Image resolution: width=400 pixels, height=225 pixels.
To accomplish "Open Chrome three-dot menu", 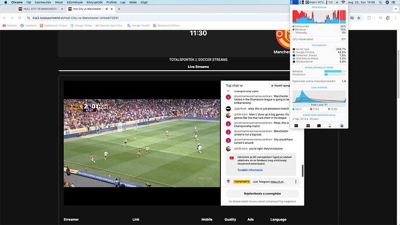I will point(395,18).
